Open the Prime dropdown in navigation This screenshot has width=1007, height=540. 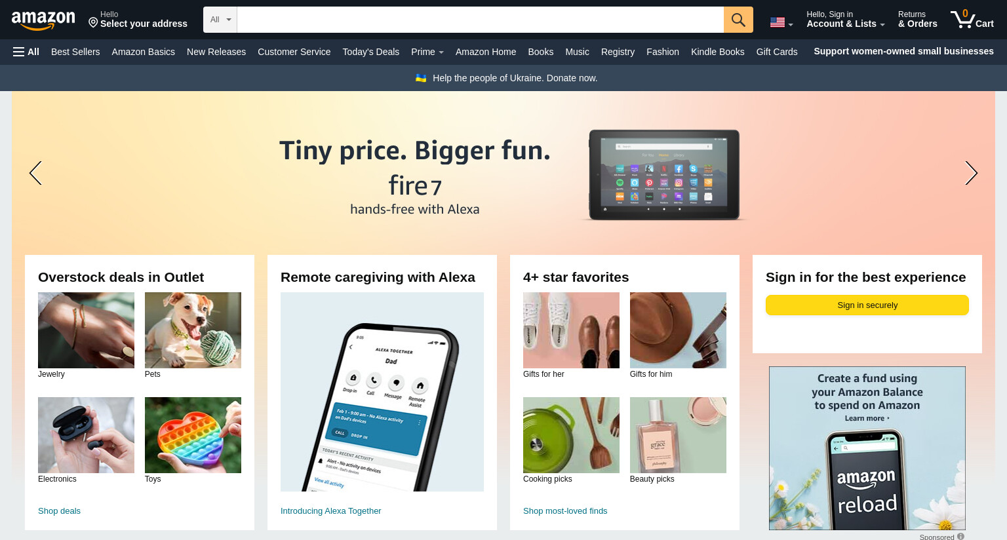point(427,52)
